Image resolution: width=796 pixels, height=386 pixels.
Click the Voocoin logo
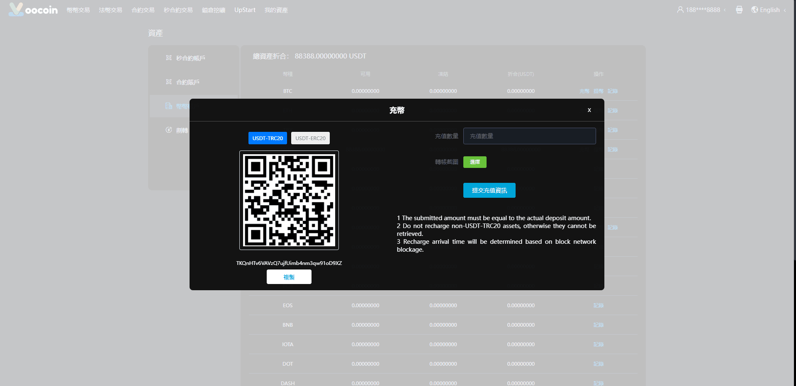[33, 10]
